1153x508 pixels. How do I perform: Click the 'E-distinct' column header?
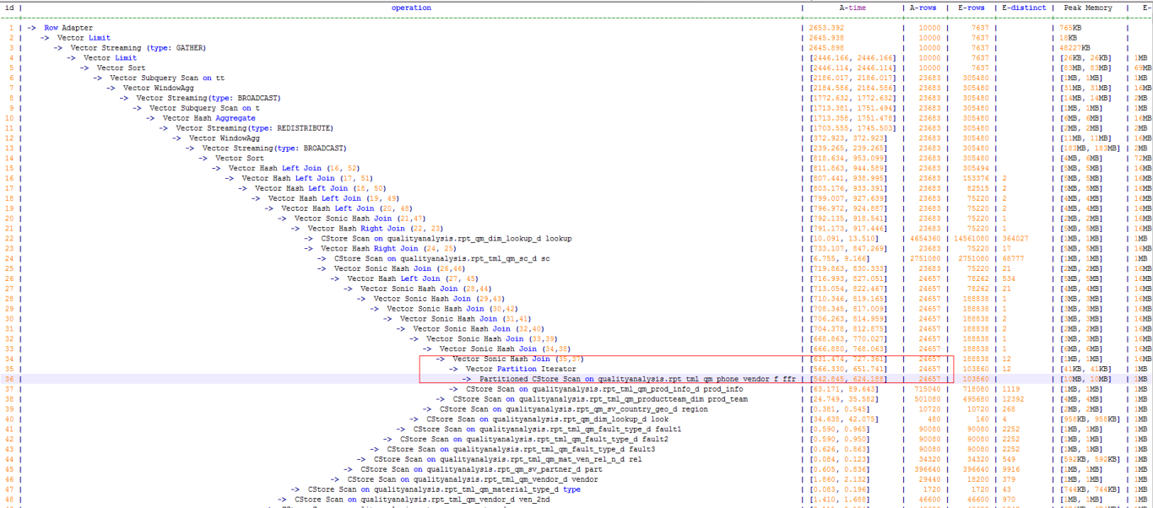coord(1024,8)
